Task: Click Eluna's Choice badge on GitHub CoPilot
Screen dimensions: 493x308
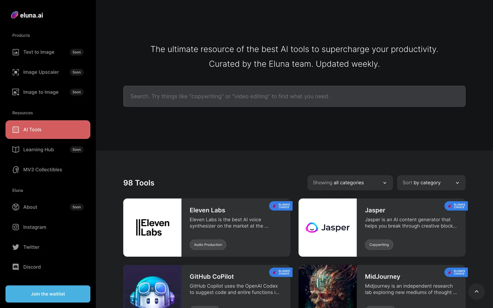Action: (281, 272)
